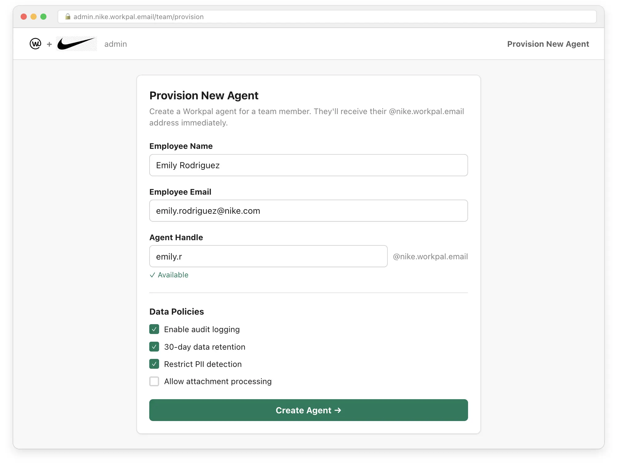Image resolution: width=621 pixels, height=473 pixels.
Task: Click the @nike.workpal.email domain suffix
Action: [430, 256]
